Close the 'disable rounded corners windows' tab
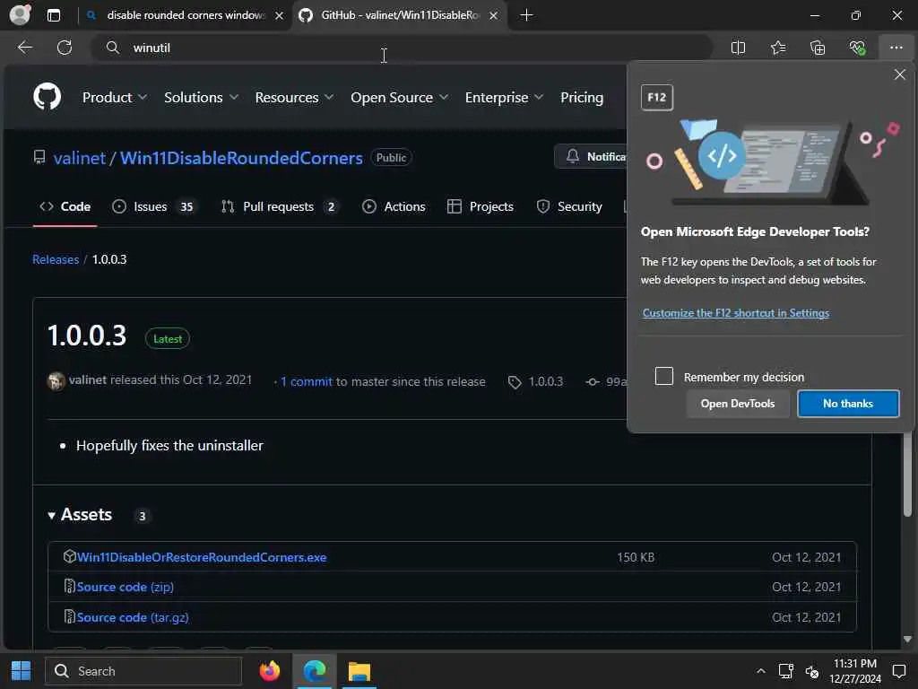 tap(280, 16)
